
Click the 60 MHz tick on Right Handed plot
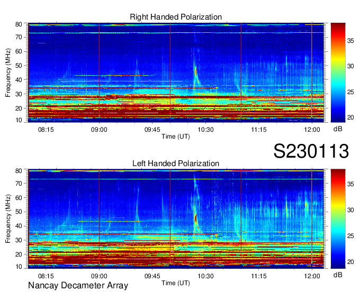point(19,51)
